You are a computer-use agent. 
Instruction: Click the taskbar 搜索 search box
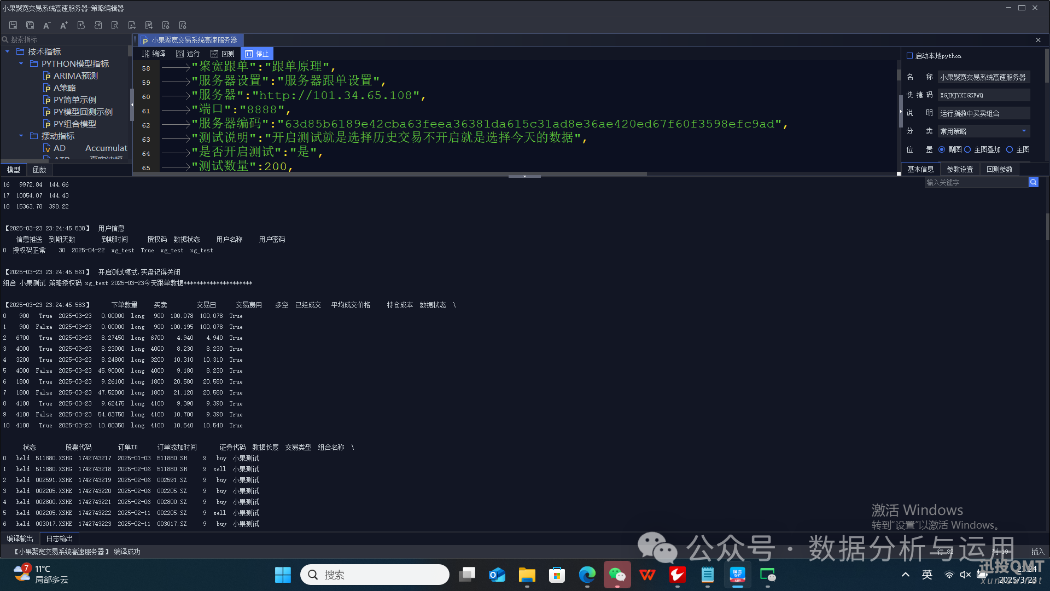point(375,575)
